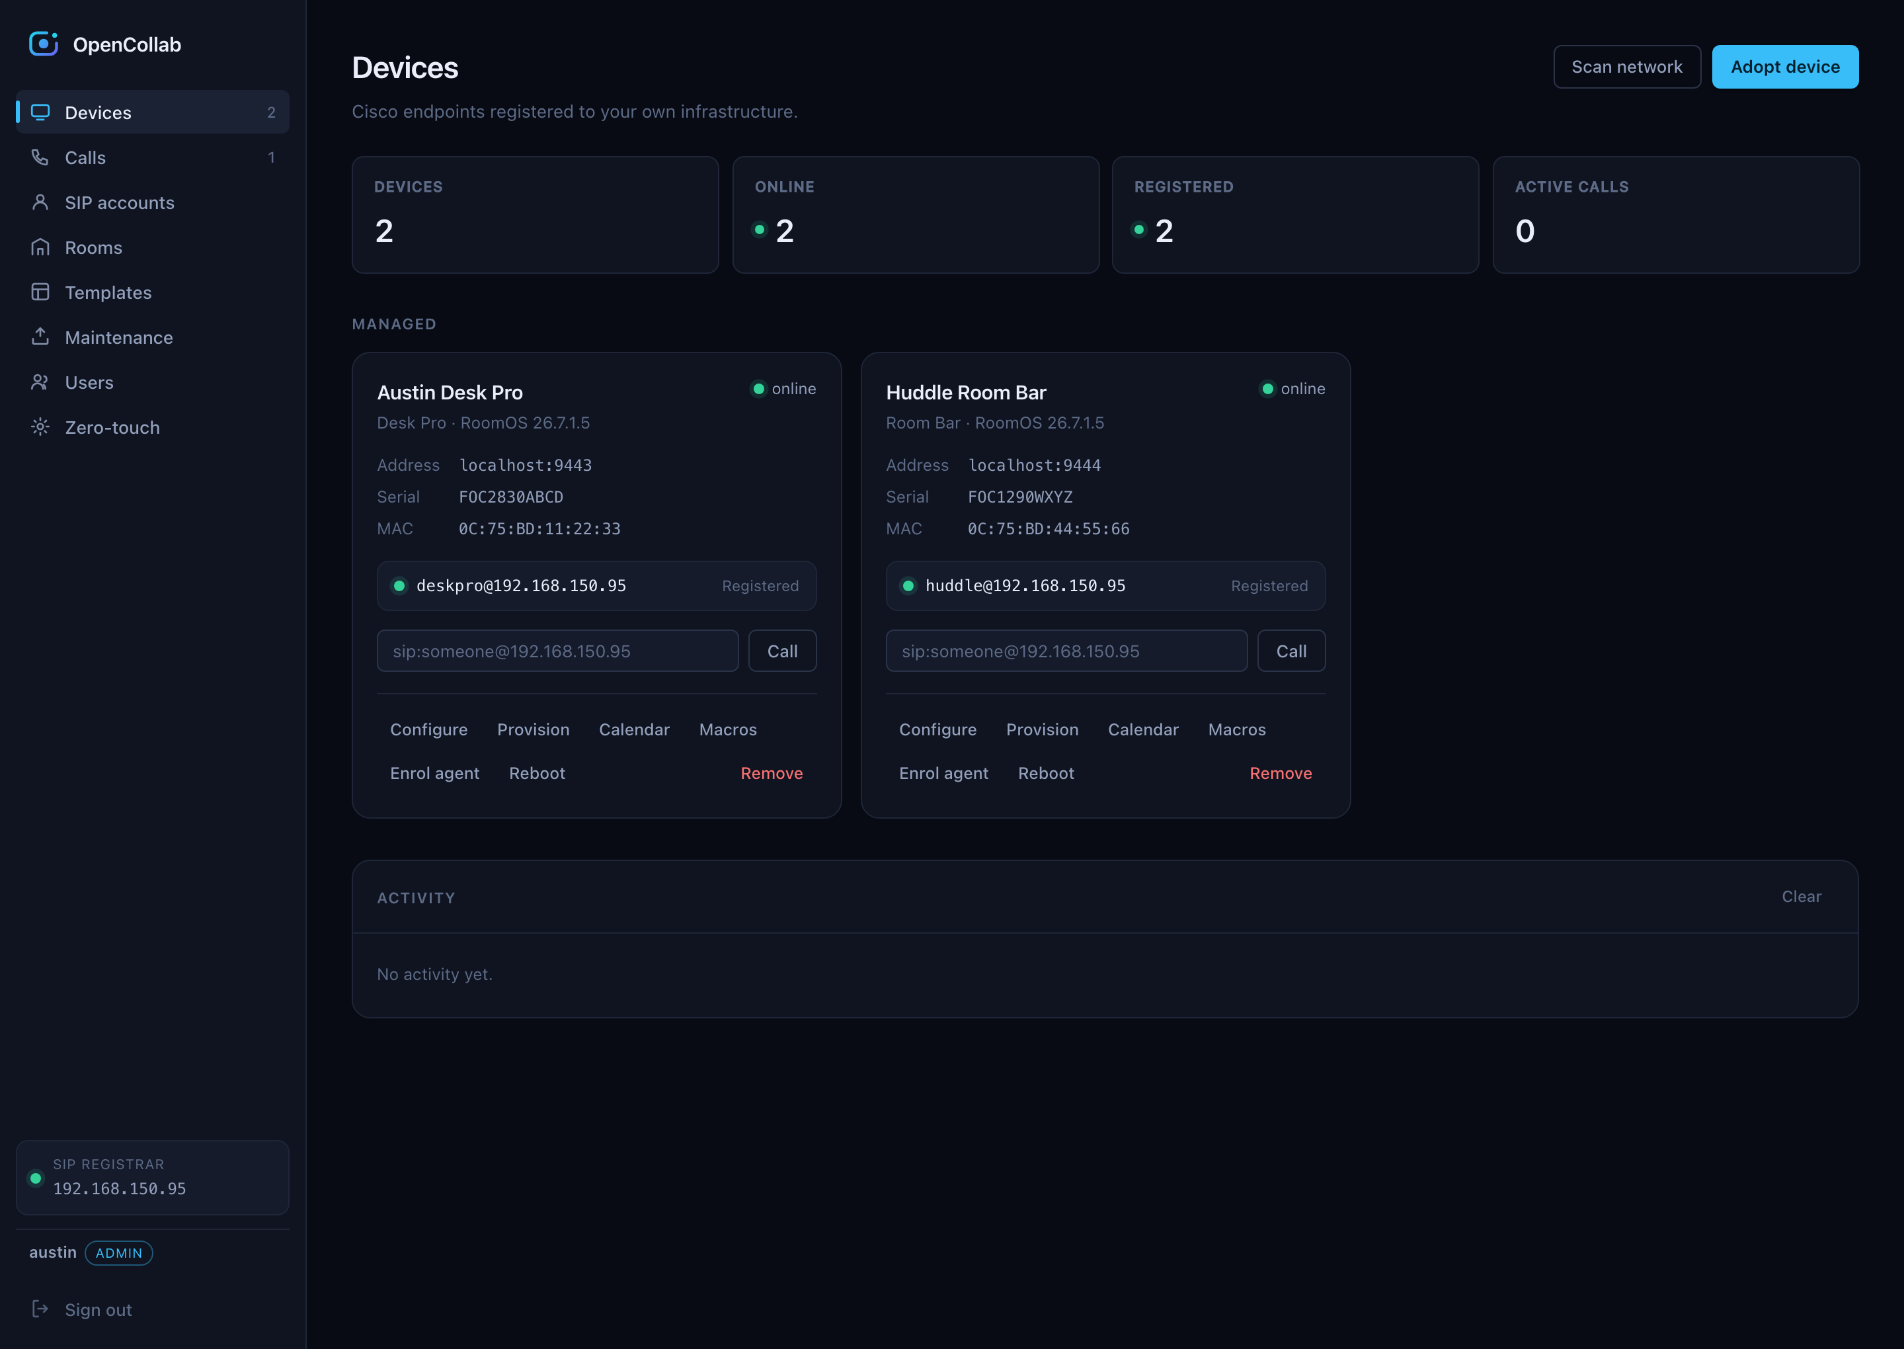Viewport: 1904px width, 1349px height.
Task: Click the ADMIN role badge
Action: coord(119,1252)
